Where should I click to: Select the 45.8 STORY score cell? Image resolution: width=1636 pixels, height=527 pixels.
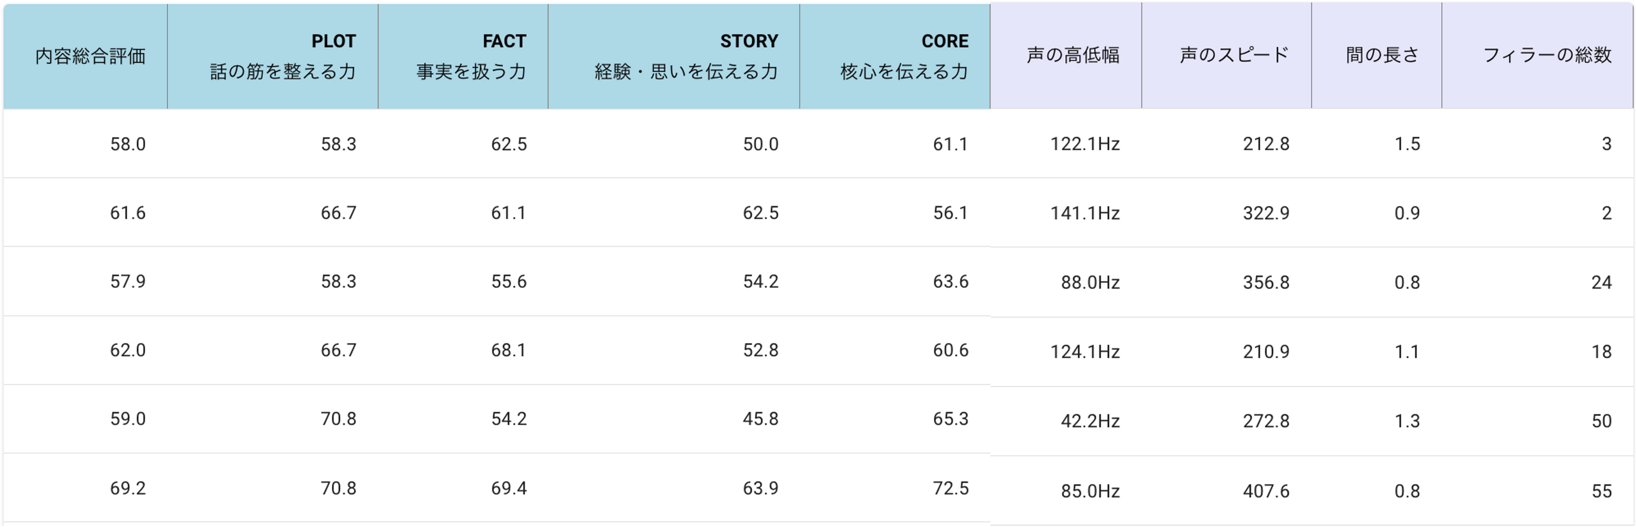click(760, 419)
